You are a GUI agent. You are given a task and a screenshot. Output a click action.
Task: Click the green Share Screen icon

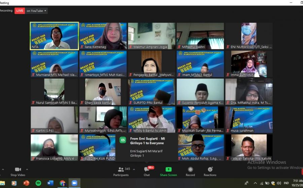168,170
